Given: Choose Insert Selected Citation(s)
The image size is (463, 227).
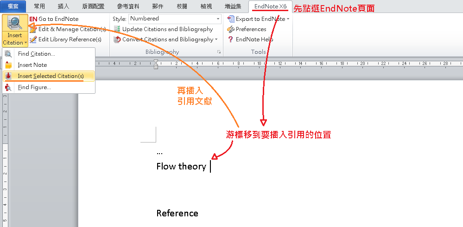Looking at the screenshot, I should [49, 76].
